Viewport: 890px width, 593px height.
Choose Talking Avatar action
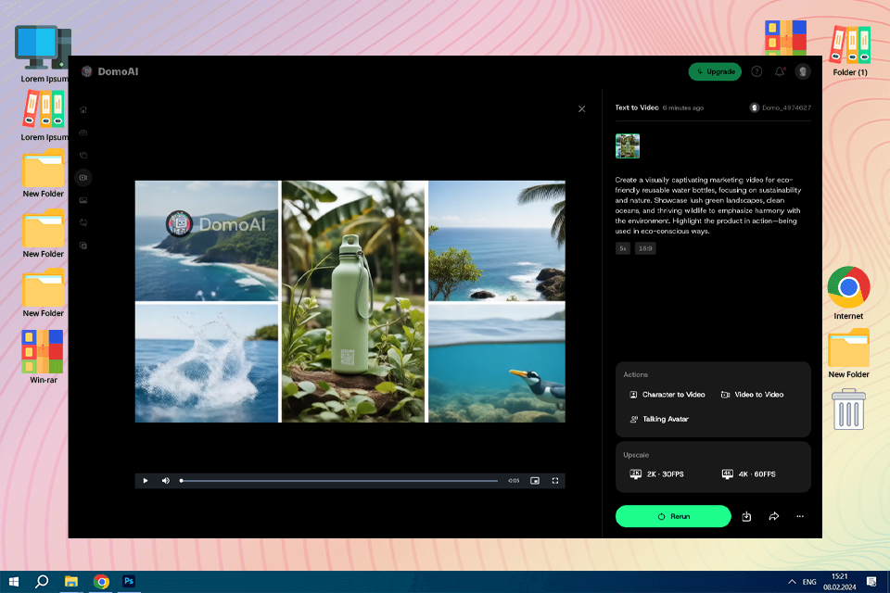coord(659,420)
